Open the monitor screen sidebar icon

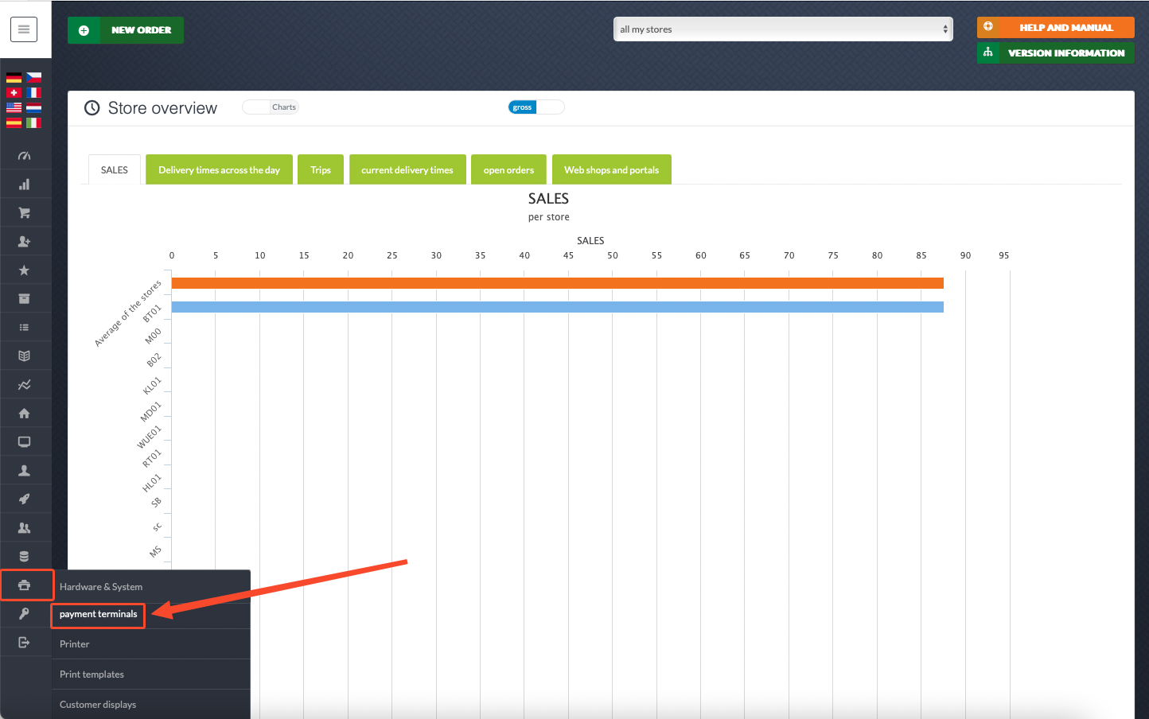(x=25, y=442)
